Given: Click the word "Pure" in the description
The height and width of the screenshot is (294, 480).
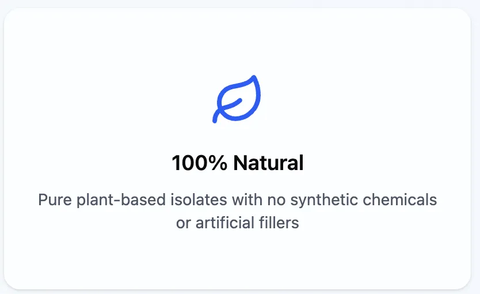Looking at the screenshot, I should 55,200.
